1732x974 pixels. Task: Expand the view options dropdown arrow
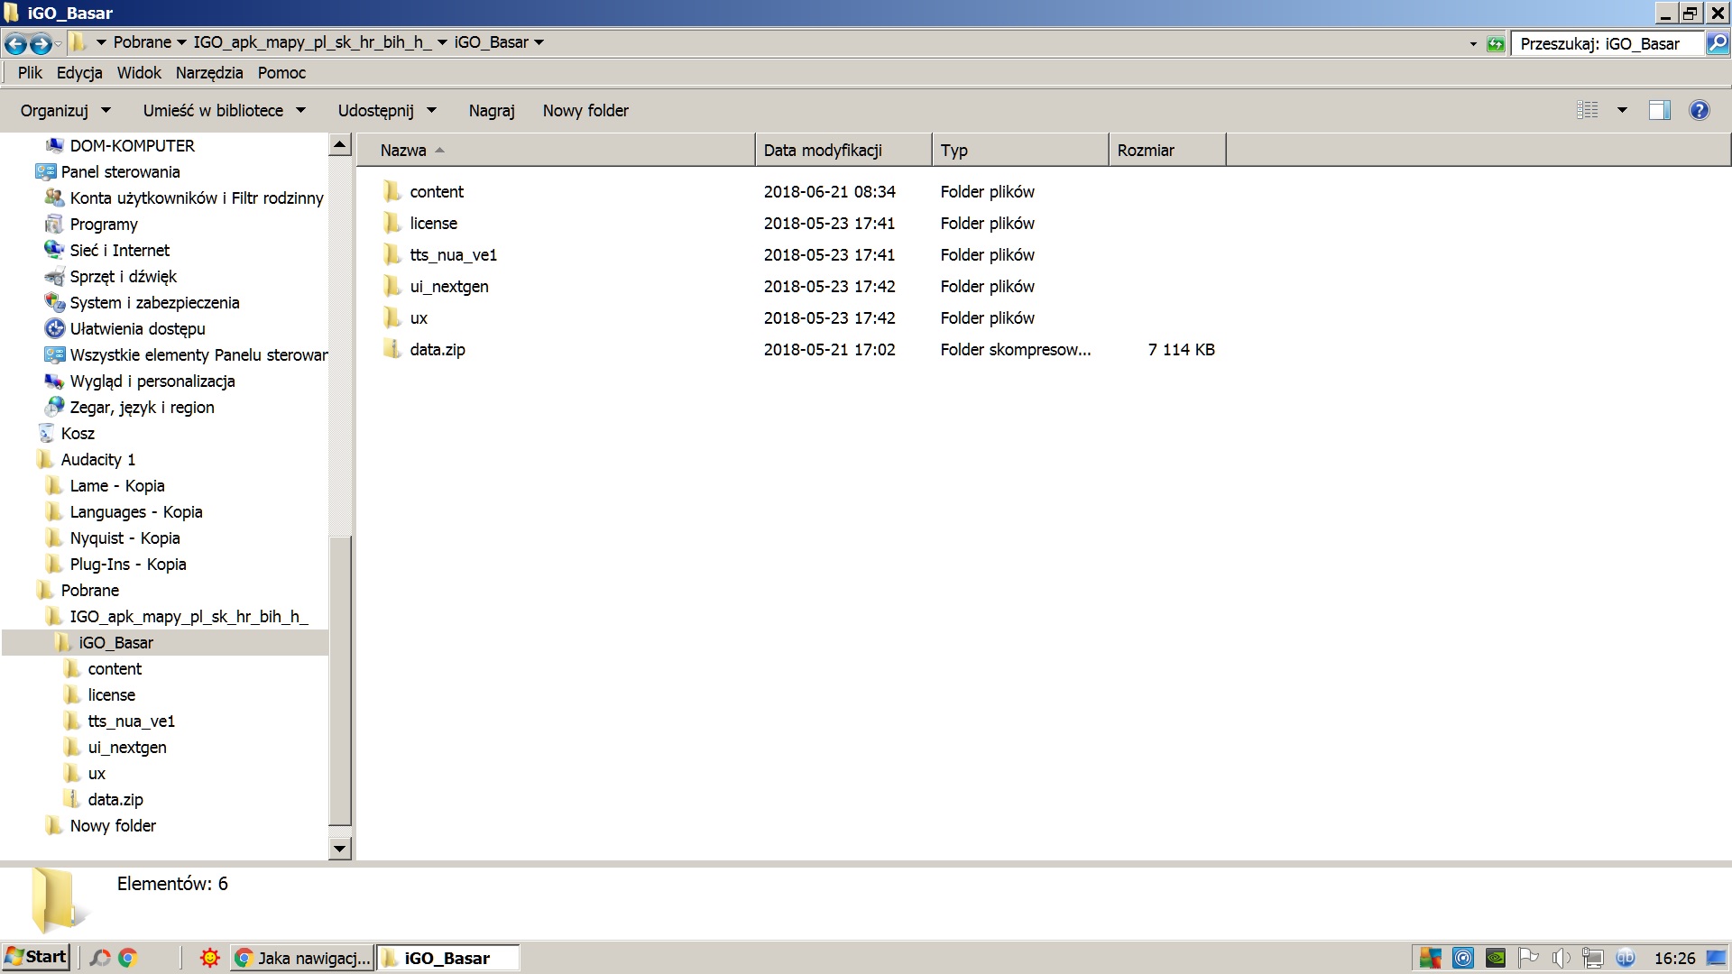[x=1622, y=110]
